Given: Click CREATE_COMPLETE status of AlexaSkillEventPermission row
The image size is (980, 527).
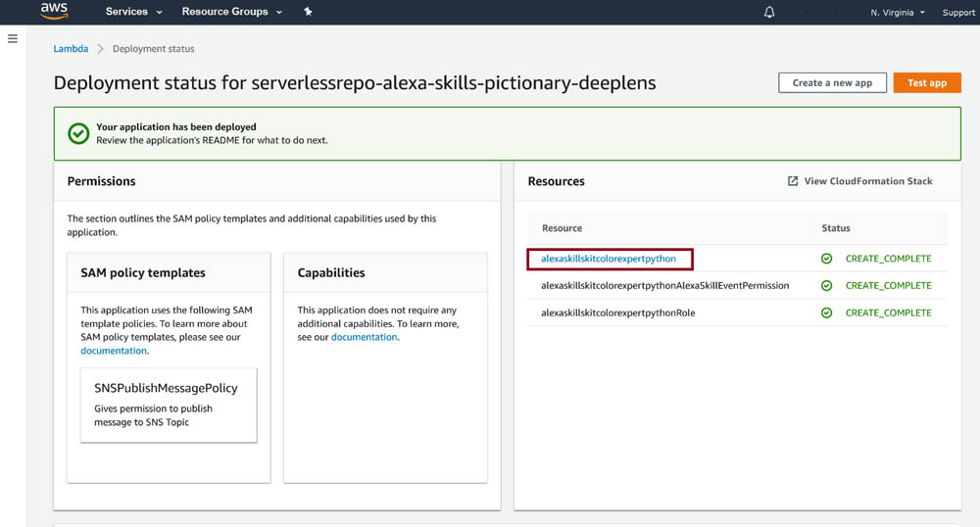Looking at the screenshot, I should point(888,285).
